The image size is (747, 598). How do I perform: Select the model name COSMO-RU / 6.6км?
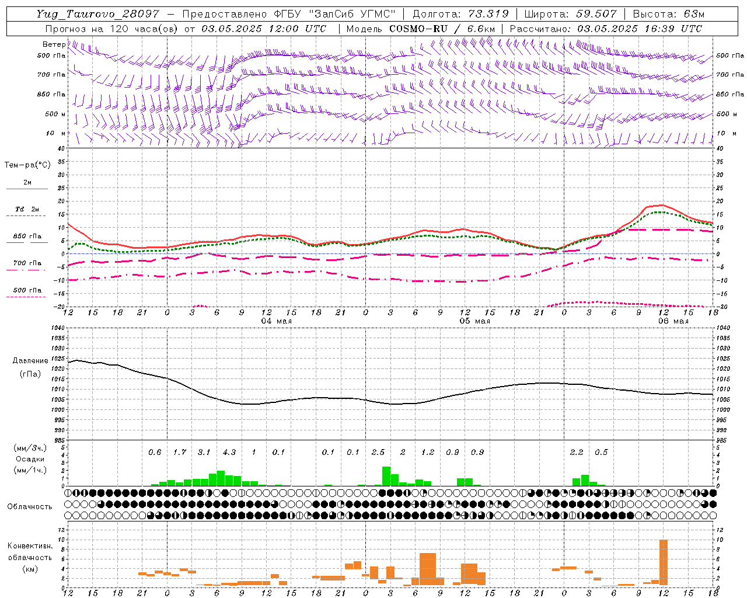442,29
